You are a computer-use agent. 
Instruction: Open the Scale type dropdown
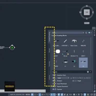point(63,78)
